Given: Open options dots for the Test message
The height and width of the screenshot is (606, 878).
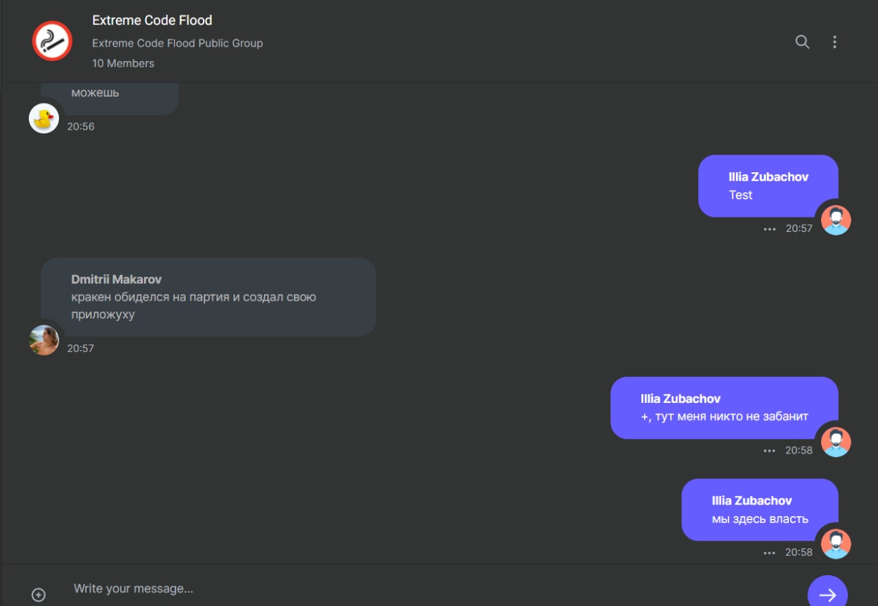Looking at the screenshot, I should [770, 229].
